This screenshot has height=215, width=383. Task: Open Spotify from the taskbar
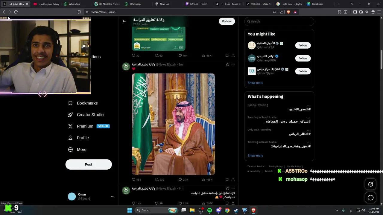pyautogui.click(x=209, y=210)
